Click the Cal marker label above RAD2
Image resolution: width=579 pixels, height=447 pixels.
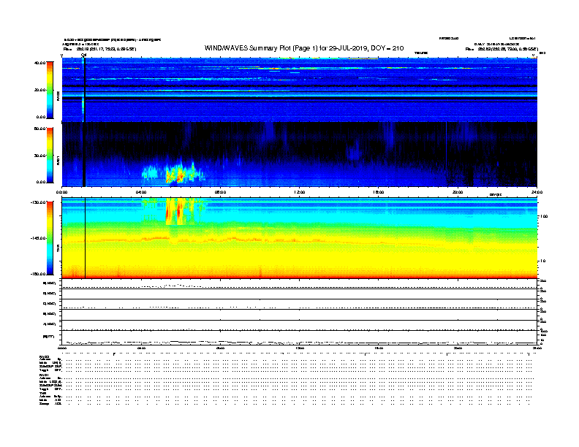tap(83, 56)
